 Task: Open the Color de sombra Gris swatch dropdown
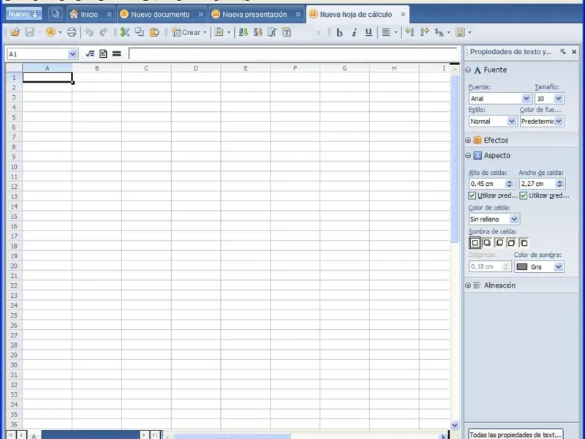click(x=558, y=267)
